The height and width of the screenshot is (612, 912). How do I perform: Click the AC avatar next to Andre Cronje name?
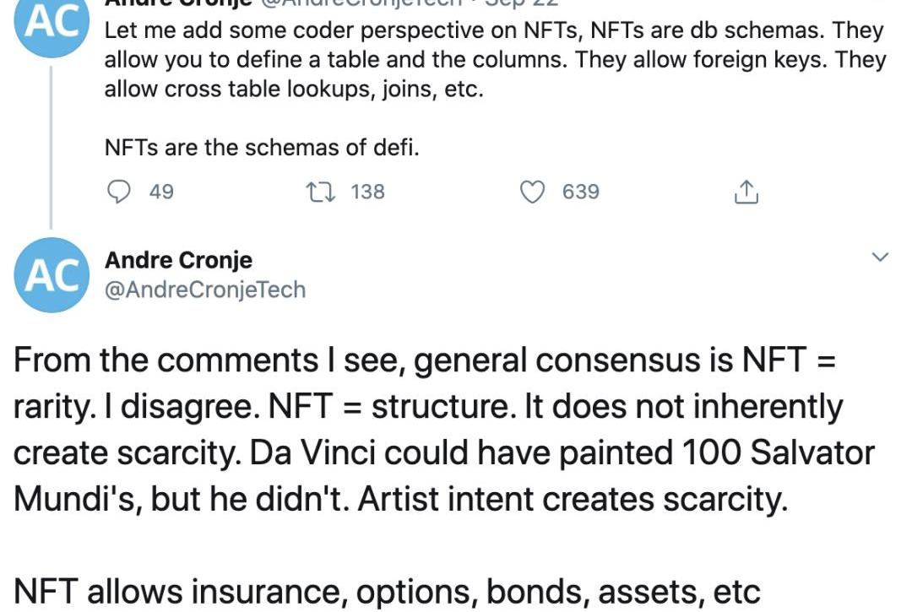click(52, 275)
